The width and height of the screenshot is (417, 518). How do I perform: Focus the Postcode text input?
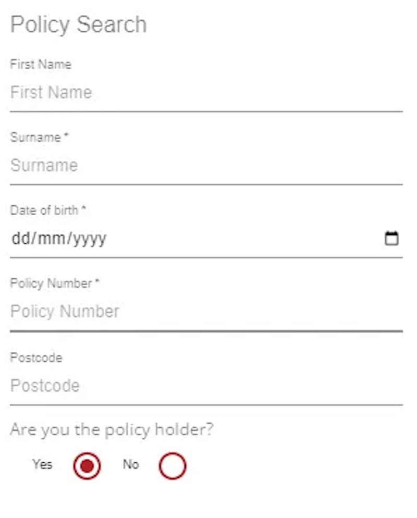coord(206,386)
